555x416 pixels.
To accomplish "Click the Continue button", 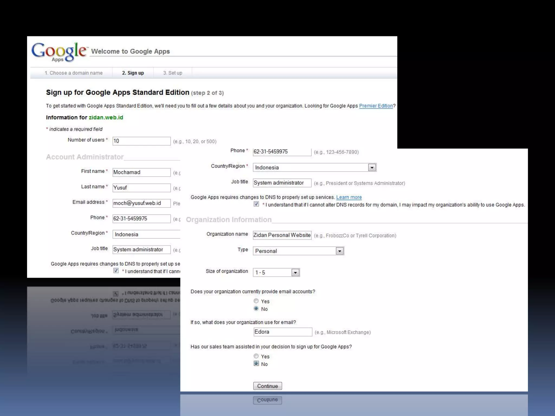I will click(267, 386).
